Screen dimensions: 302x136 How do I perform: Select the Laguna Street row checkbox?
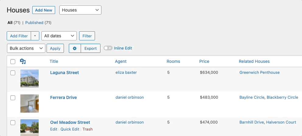point(13,73)
